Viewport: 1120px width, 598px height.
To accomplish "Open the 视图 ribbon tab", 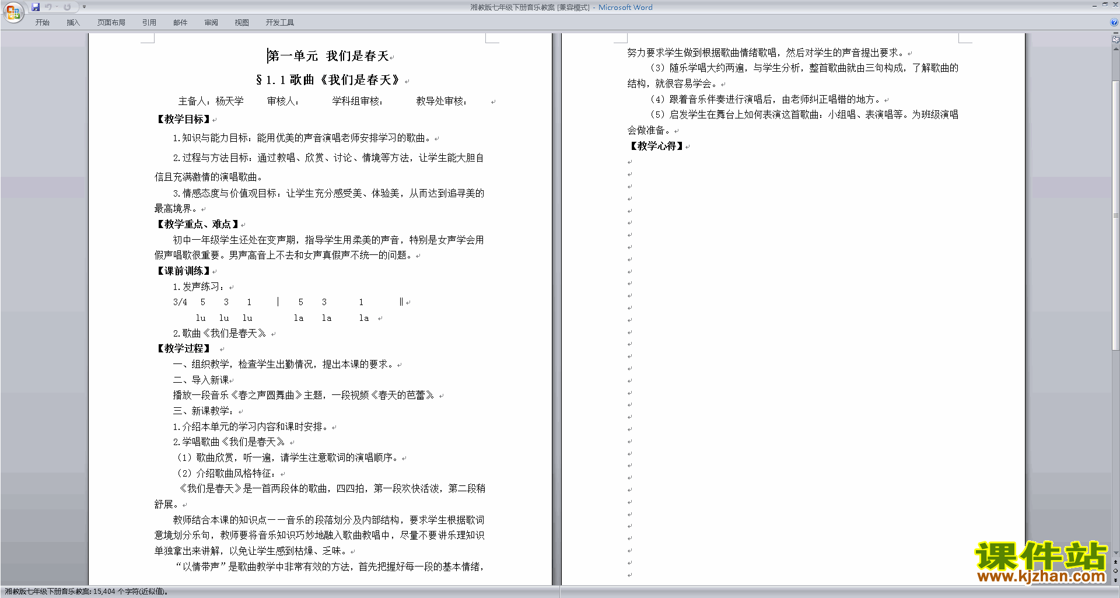I will (242, 23).
